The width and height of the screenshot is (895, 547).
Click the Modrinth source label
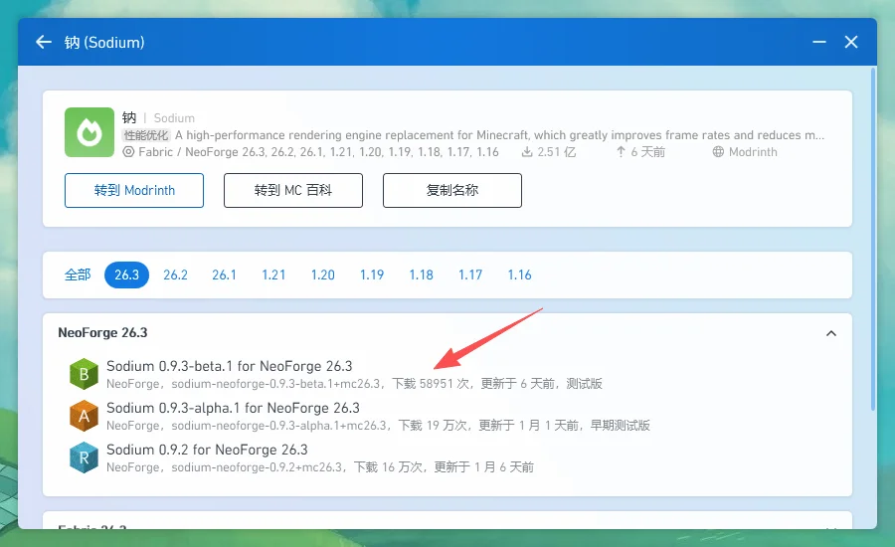point(753,152)
